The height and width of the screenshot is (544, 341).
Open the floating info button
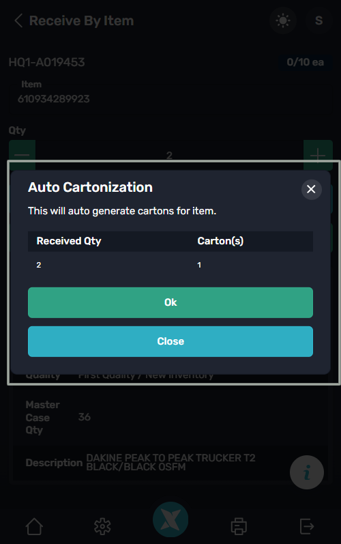307,472
